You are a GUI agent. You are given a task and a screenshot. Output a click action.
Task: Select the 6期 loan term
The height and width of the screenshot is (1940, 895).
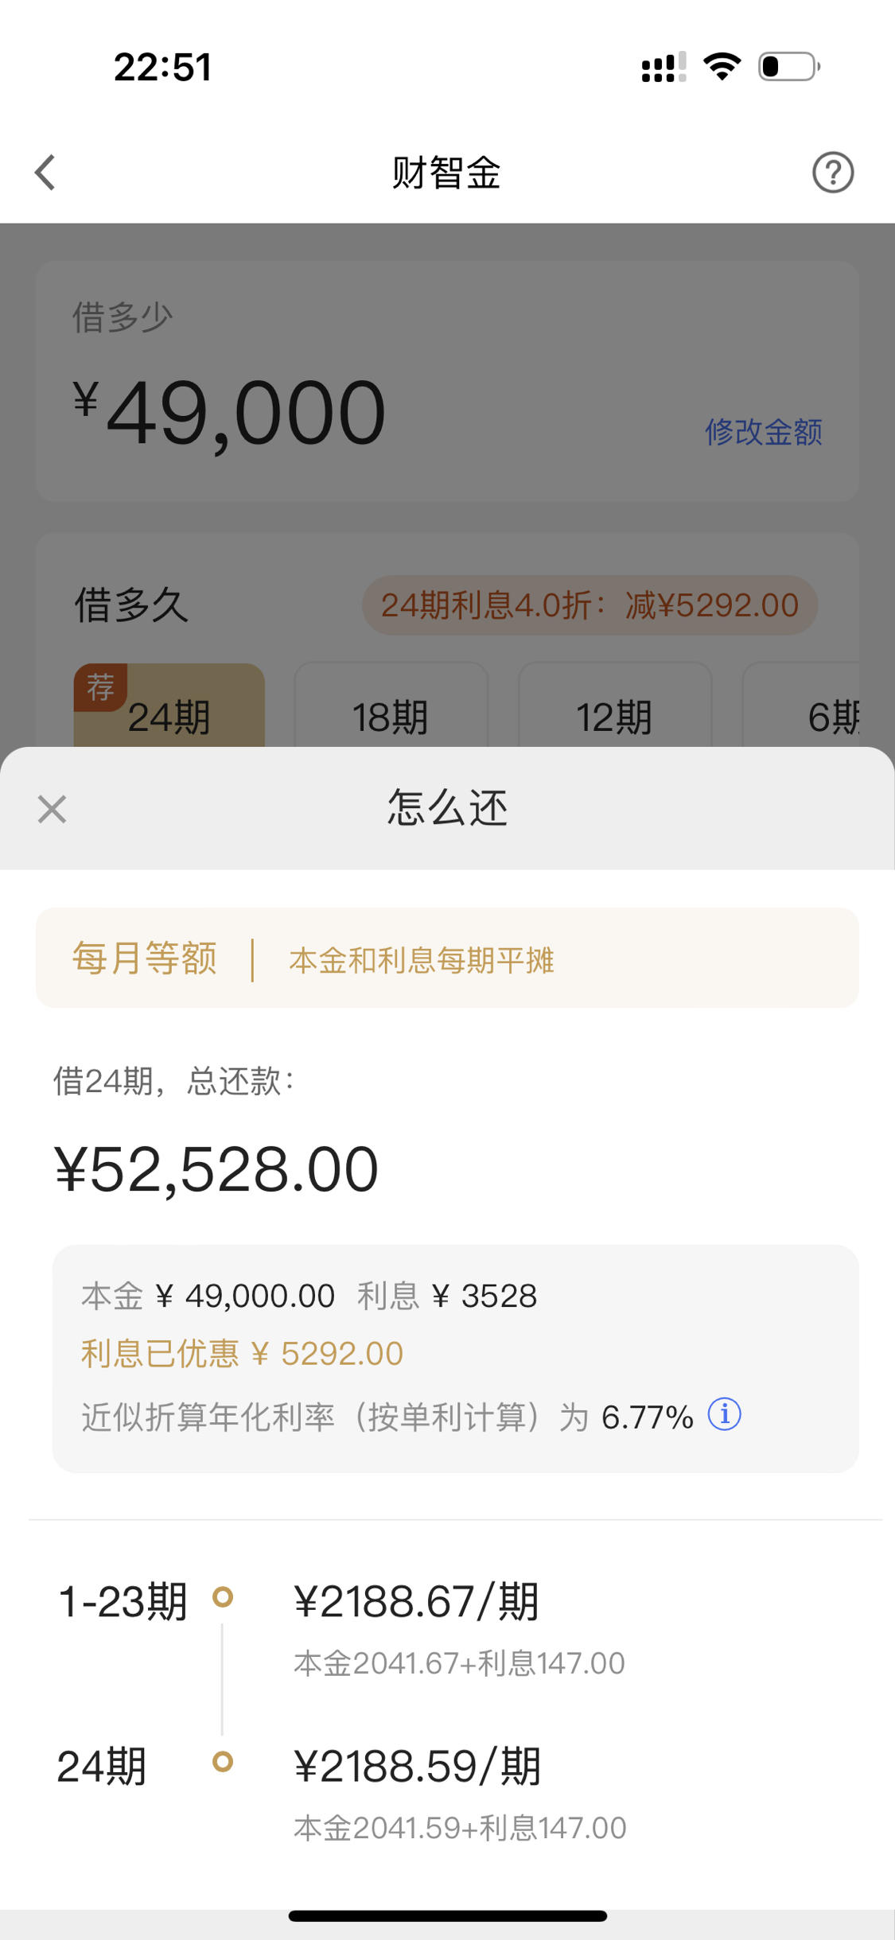tap(801, 706)
